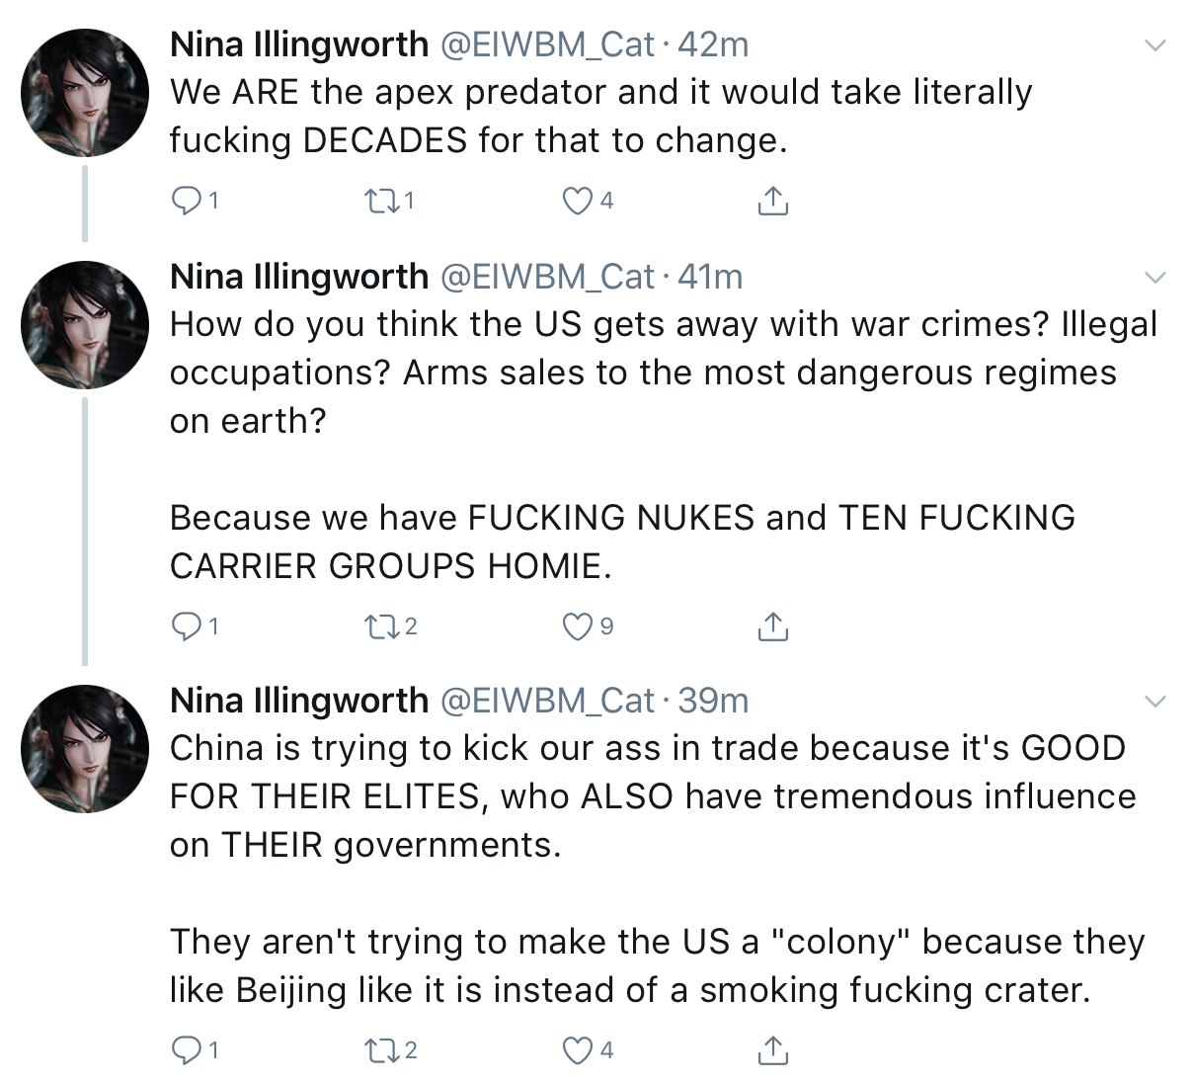Like the China trade tweet
Screen dimensions: 1193x1083
[577, 1050]
